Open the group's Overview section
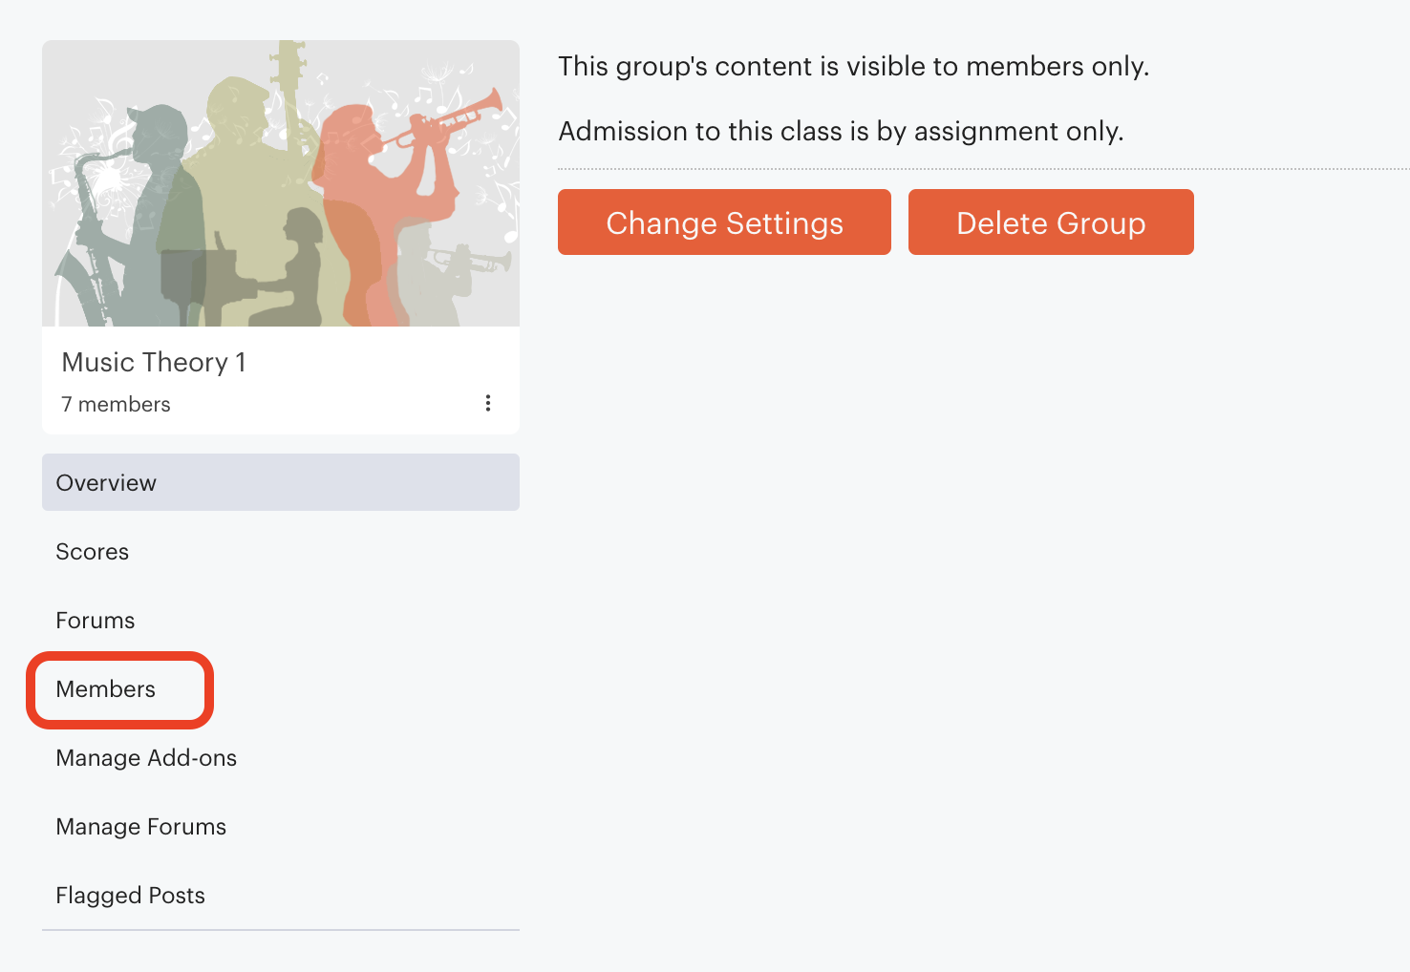The height and width of the screenshot is (972, 1410). pyautogui.click(x=106, y=482)
